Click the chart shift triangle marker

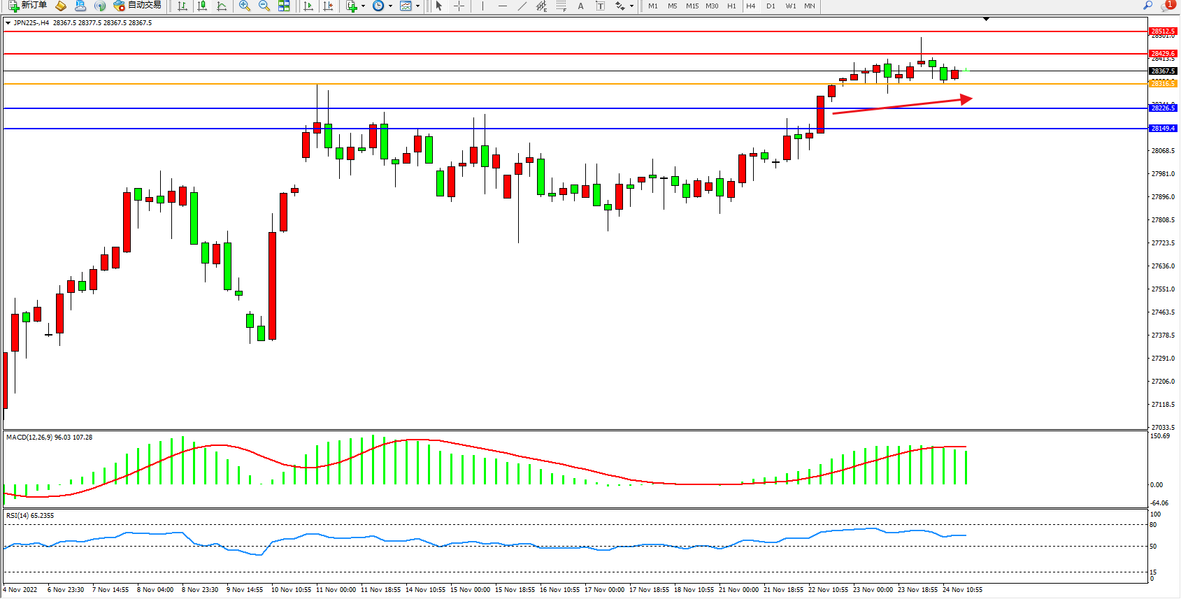986,19
